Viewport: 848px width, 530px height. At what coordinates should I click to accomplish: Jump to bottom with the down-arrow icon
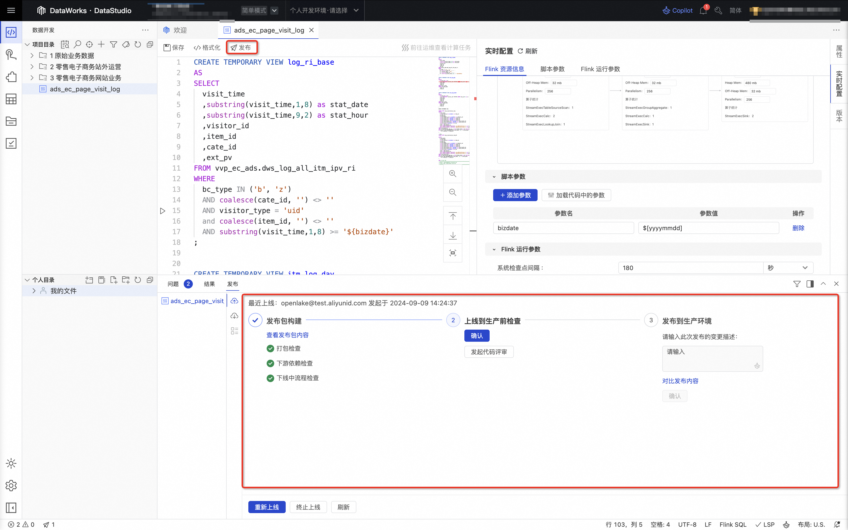453,235
